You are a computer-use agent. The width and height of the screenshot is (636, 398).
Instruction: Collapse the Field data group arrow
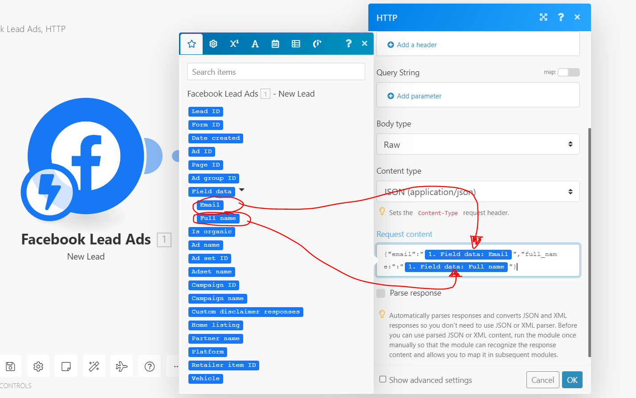pos(242,190)
